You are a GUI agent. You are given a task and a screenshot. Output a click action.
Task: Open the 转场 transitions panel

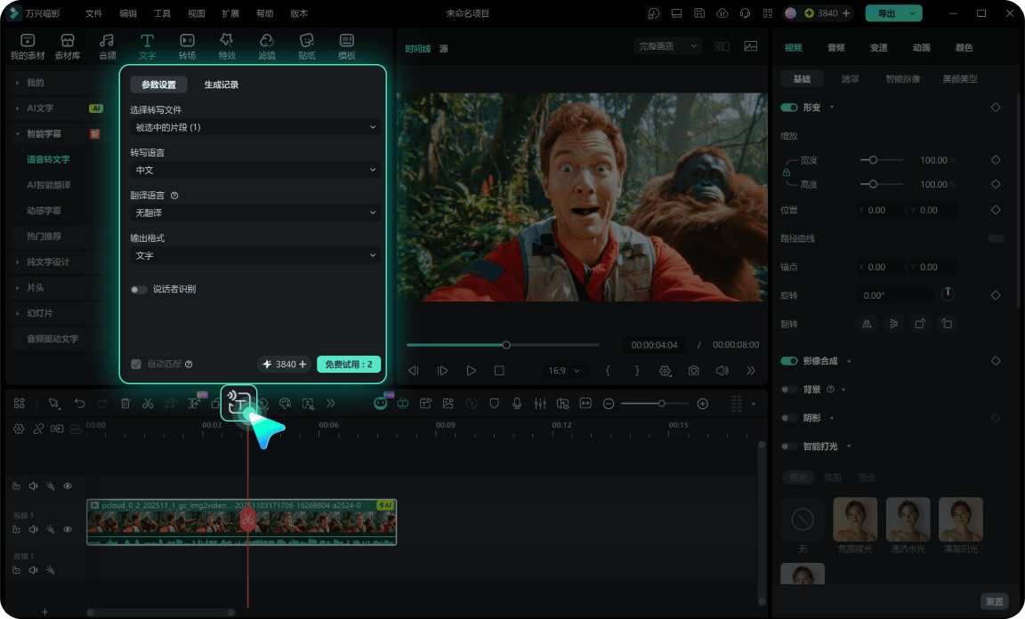[x=187, y=46]
